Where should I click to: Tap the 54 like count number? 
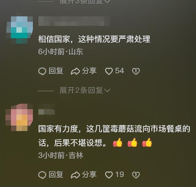click(119, 71)
